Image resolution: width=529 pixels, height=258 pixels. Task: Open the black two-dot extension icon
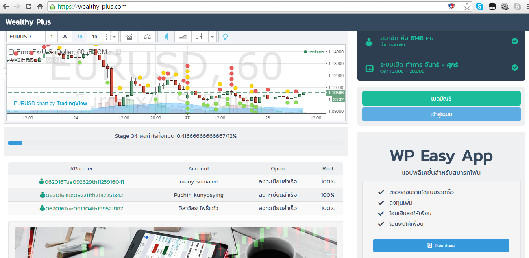pos(492,6)
